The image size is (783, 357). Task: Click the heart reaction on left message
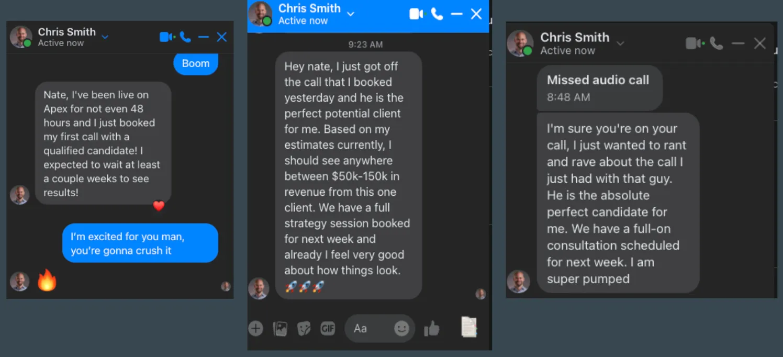(159, 206)
